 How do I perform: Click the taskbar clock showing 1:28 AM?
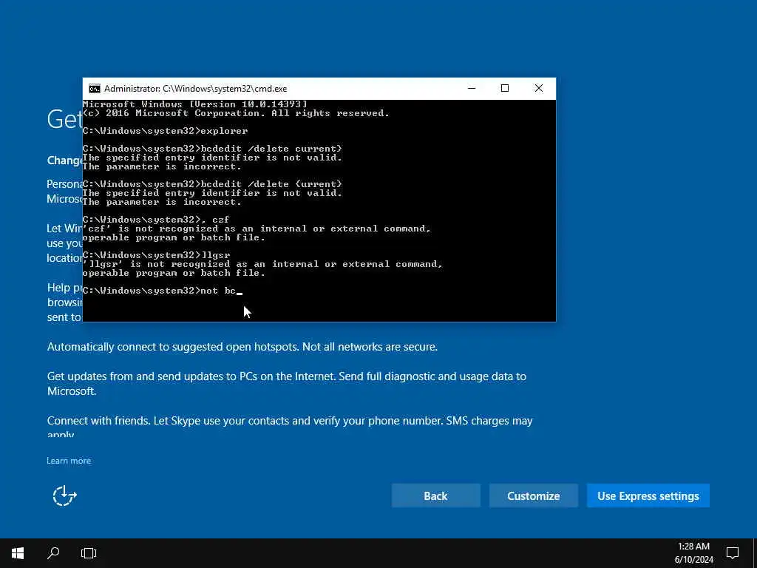(x=693, y=547)
